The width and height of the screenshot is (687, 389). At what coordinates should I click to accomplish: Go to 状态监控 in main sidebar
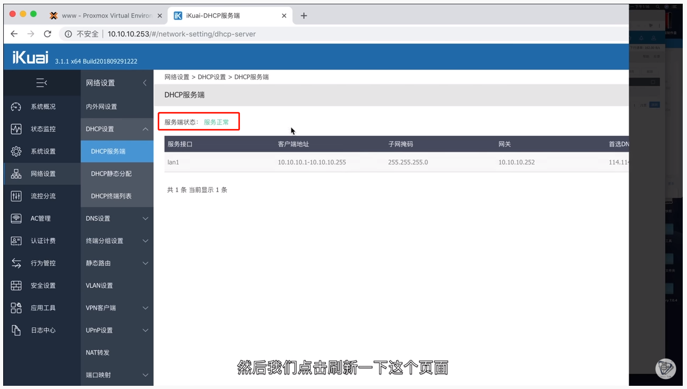[x=42, y=129]
